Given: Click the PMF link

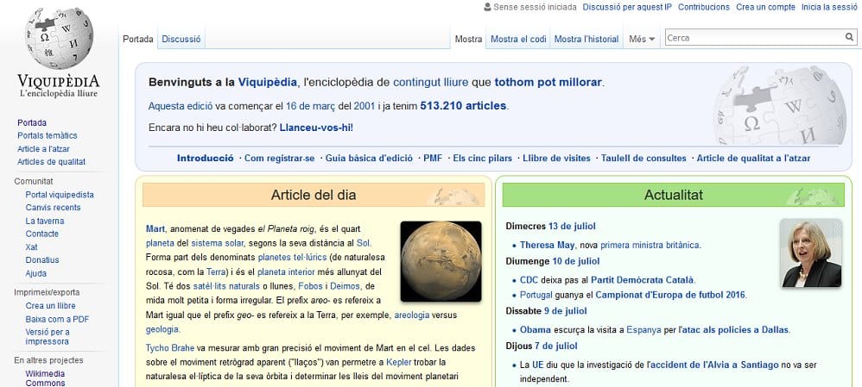Looking at the screenshot, I should (433, 158).
